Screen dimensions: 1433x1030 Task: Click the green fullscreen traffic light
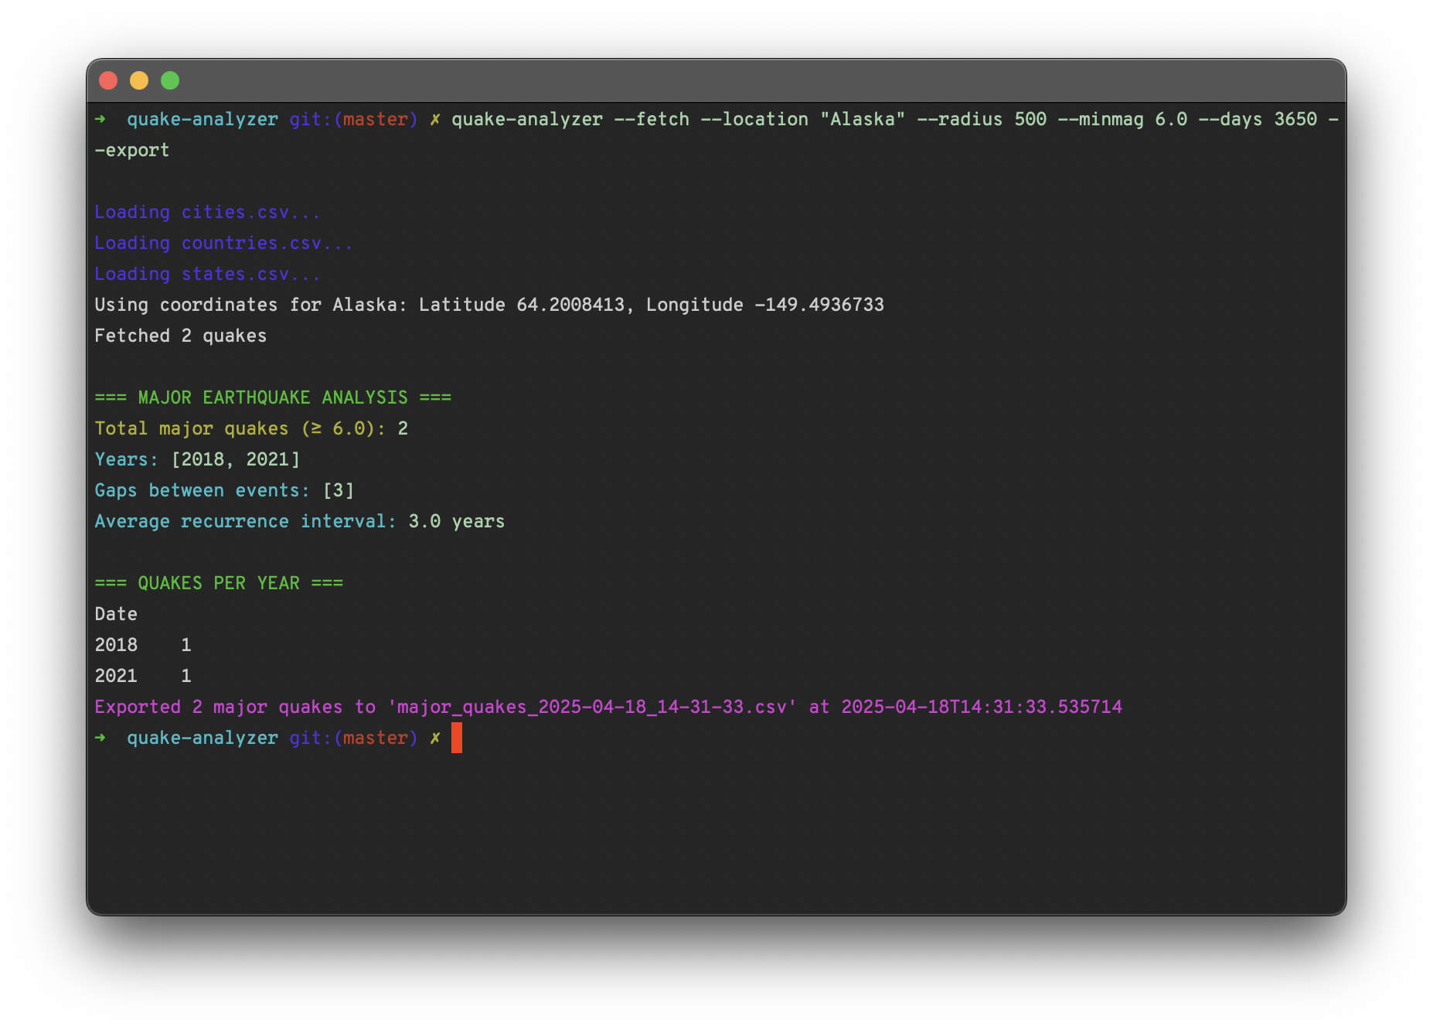[169, 80]
